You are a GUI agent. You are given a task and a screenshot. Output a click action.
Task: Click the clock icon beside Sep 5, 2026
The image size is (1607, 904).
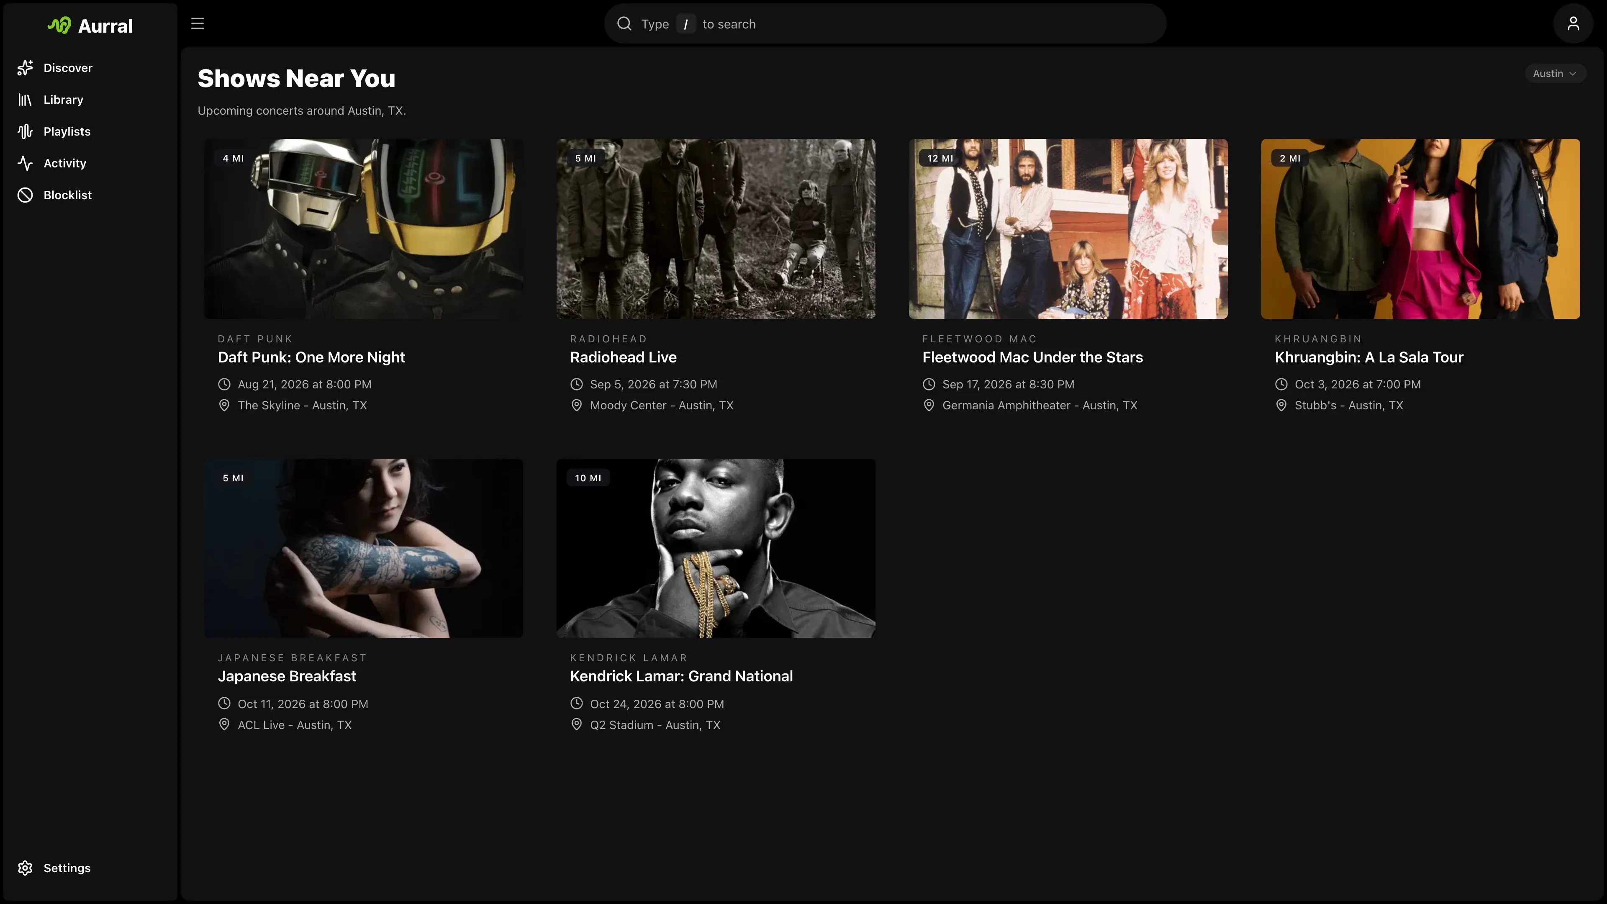coord(576,384)
